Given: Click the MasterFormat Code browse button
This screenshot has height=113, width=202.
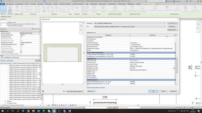Looking at the screenshot, I should 174,68.
